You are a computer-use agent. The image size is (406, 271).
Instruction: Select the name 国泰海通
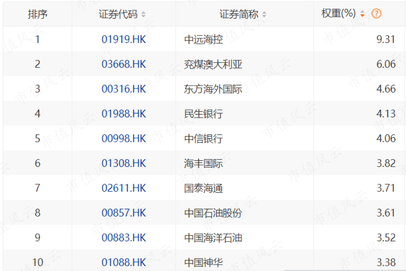click(203, 188)
